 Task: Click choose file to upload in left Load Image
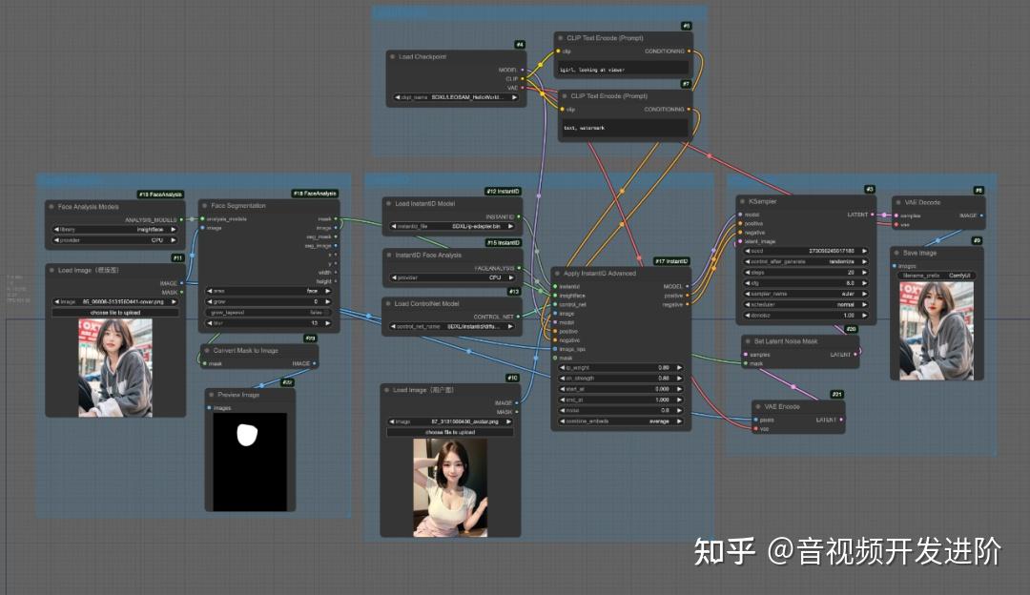pyautogui.click(x=114, y=312)
